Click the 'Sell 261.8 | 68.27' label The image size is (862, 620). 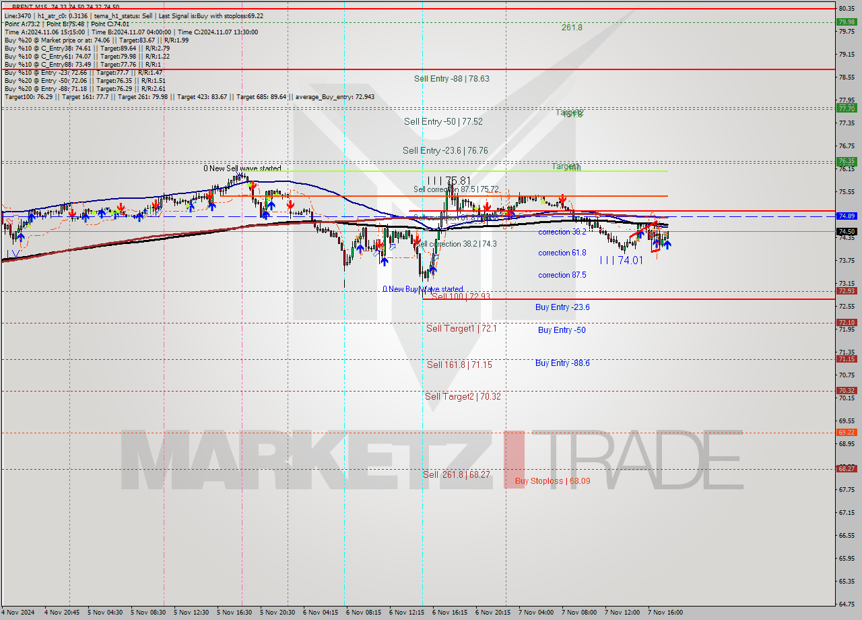click(x=457, y=475)
